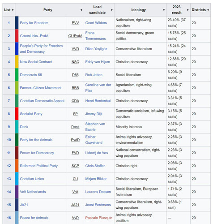This screenshot has height=224, width=213.
Task: Open Henri Bontenbal candidate page
Action: (x=98, y=101)
